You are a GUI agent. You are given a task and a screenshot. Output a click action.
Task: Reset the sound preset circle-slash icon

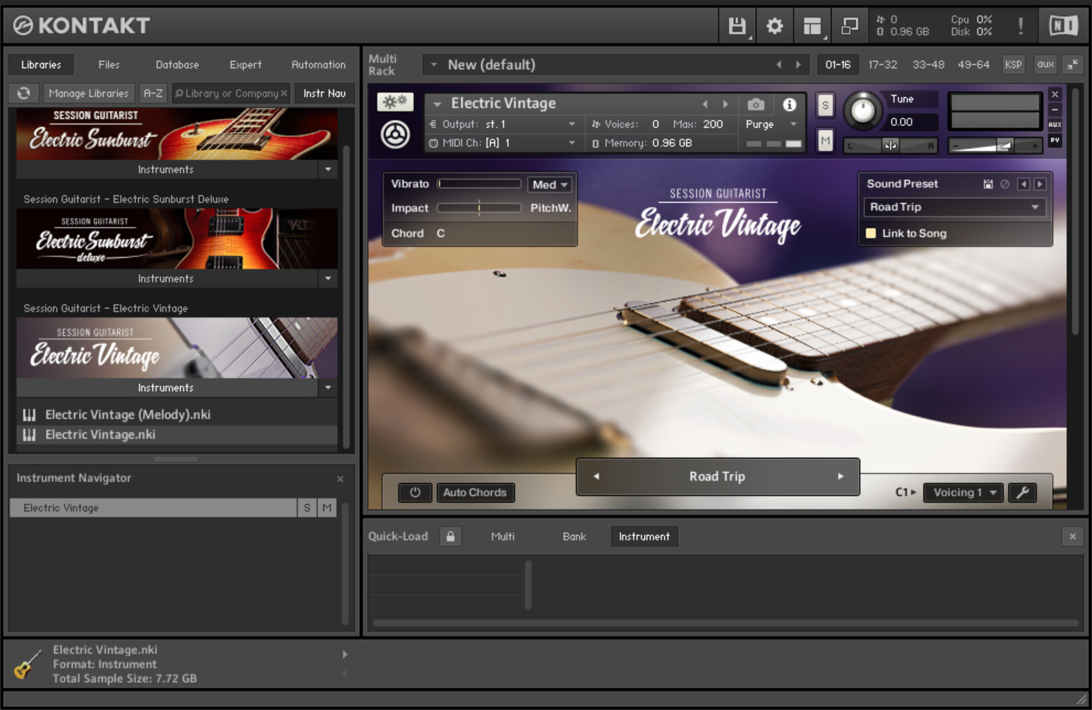coord(1004,184)
